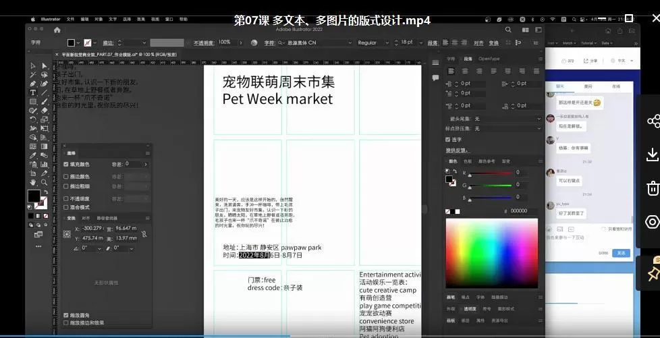Click the 对齐 link in the control bar
Screen dimensions: 660x338
point(478,43)
